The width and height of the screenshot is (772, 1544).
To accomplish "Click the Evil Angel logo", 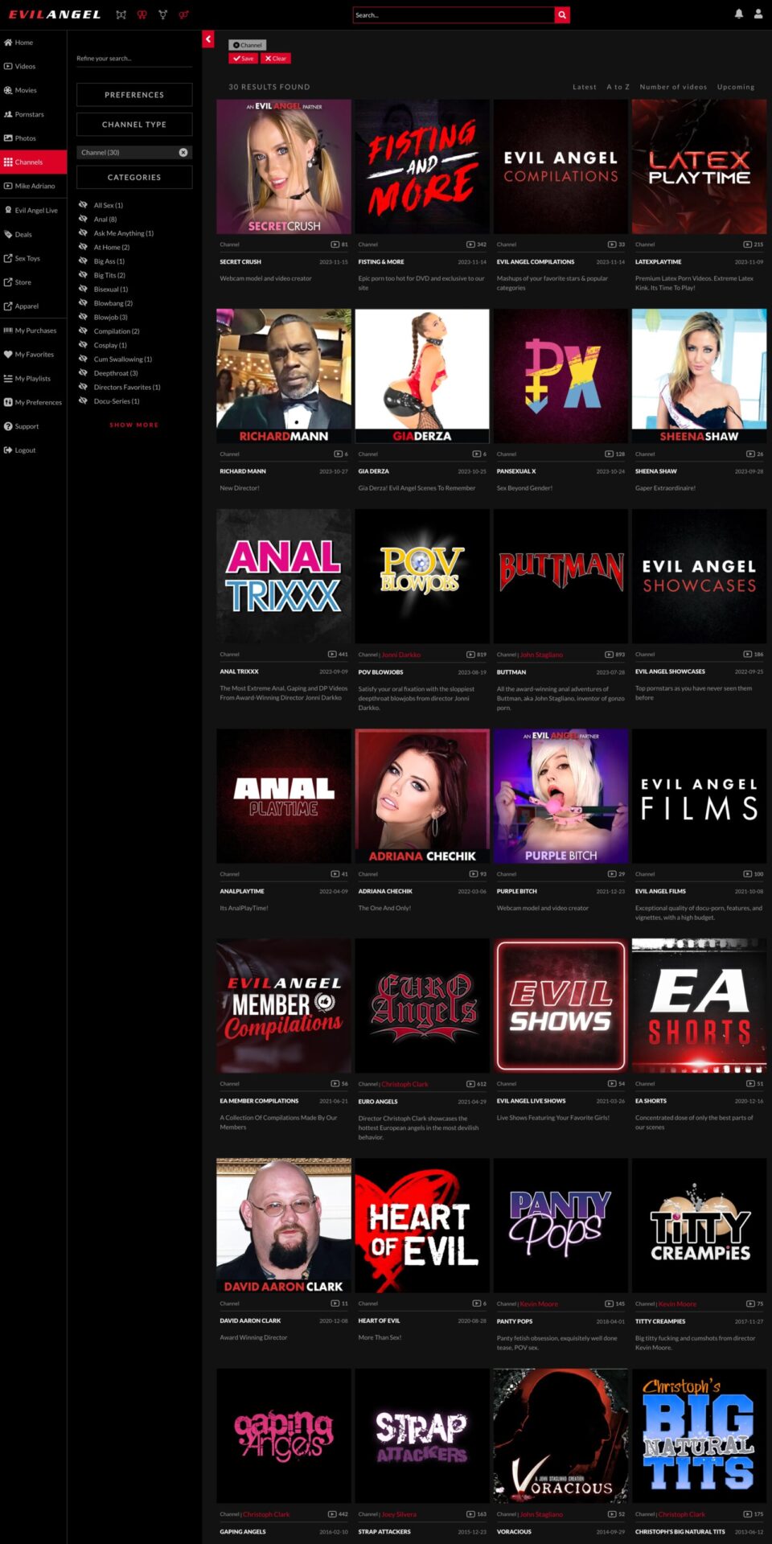I will click(x=55, y=14).
